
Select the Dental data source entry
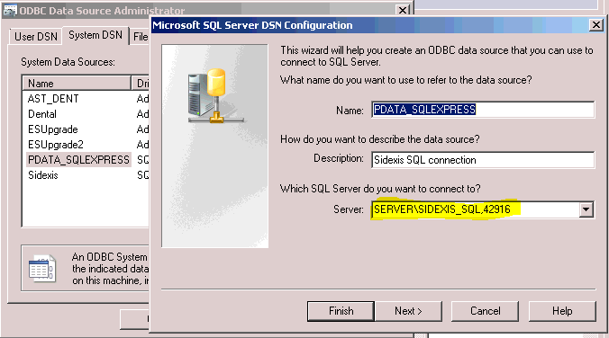[x=42, y=114]
